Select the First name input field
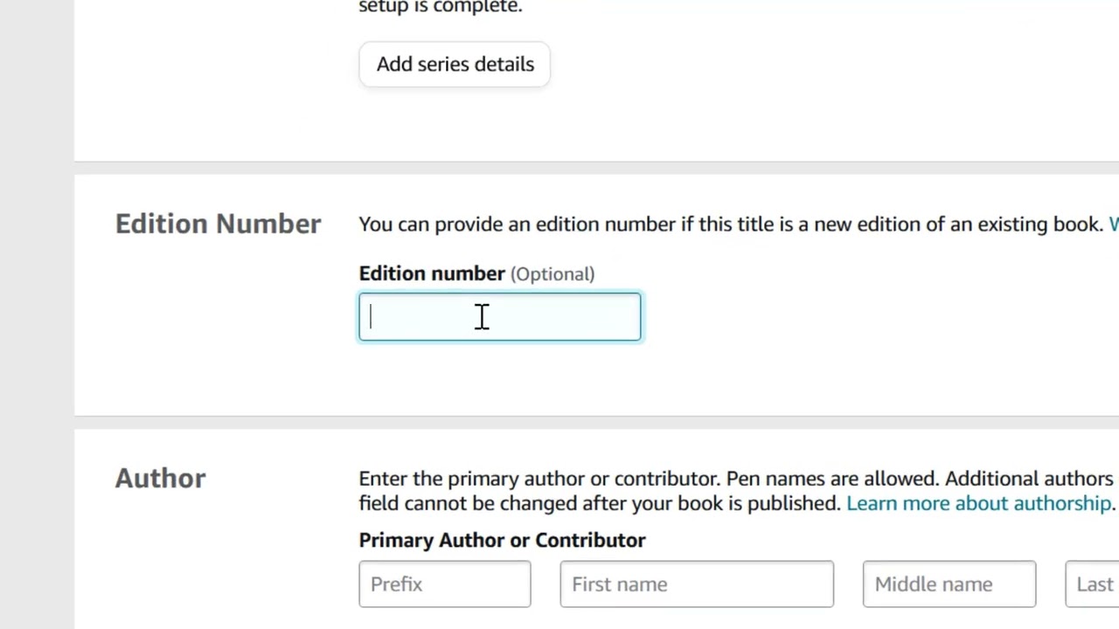This screenshot has height=629, width=1119. (x=696, y=584)
